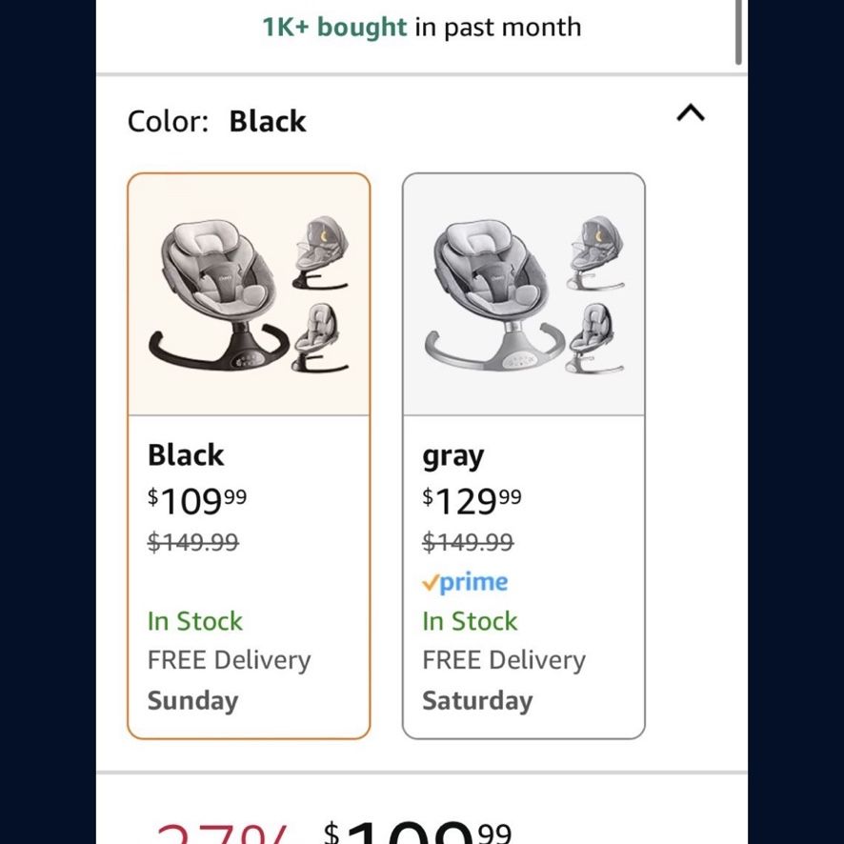The height and width of the screenshot is (844, 844).
Task: Click the prime logo badge
Action: pos(465,582)
